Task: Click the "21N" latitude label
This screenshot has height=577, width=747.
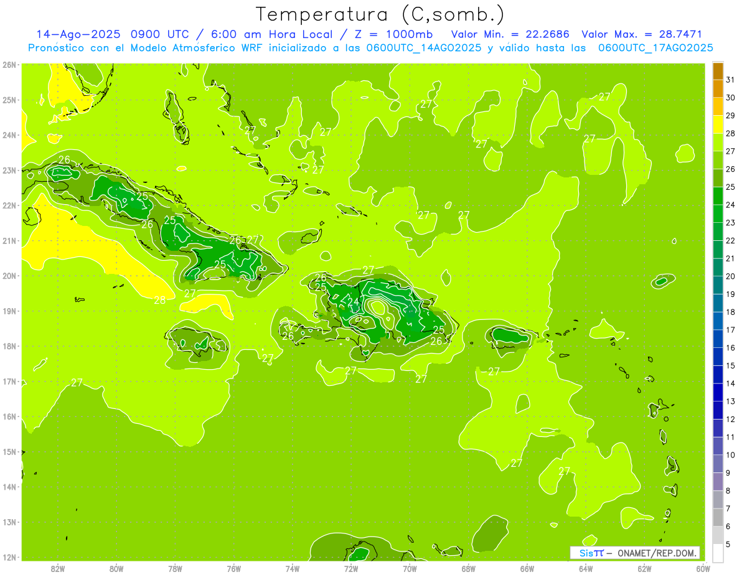Action: tap(9, 240)
